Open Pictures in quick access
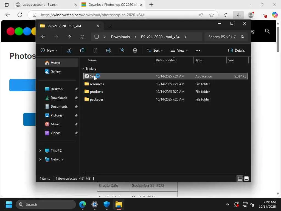 point(58,115)
